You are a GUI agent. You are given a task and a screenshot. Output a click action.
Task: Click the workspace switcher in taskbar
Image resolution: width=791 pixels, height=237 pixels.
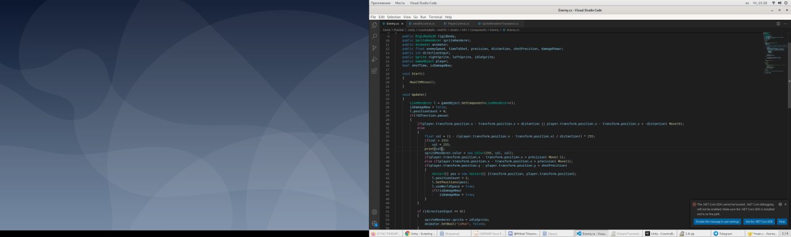point(785,234)
